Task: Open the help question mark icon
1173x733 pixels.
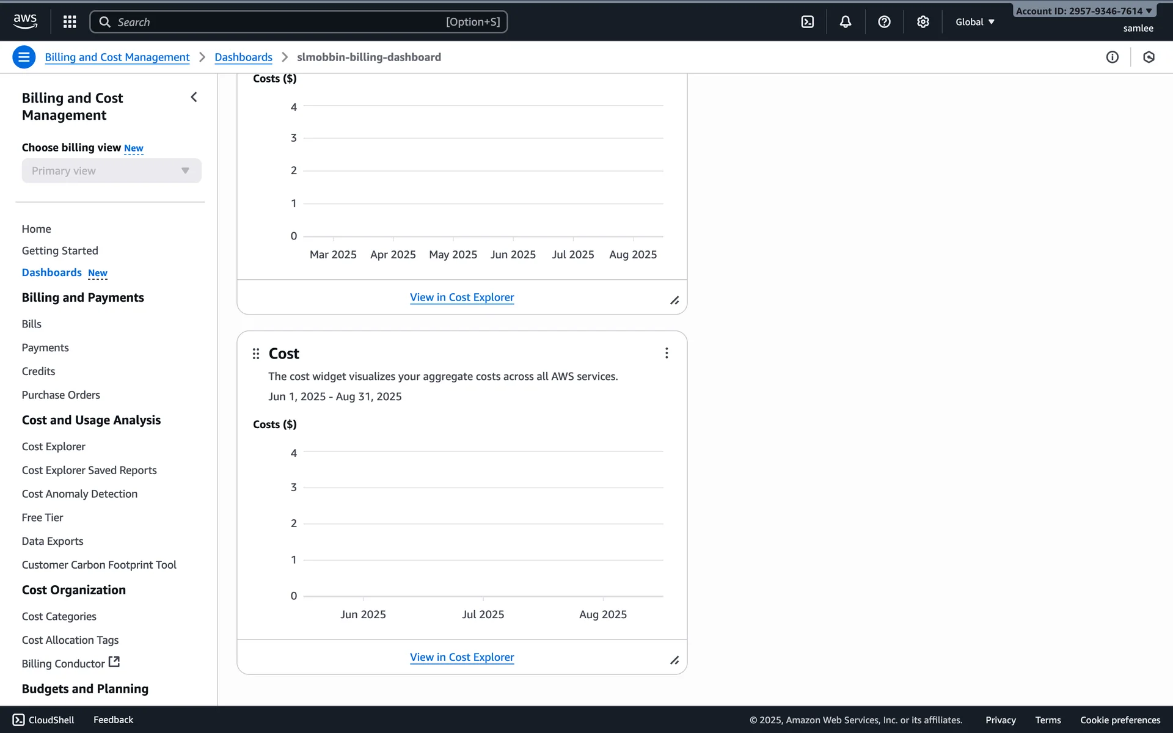Action: click(884, 22)
